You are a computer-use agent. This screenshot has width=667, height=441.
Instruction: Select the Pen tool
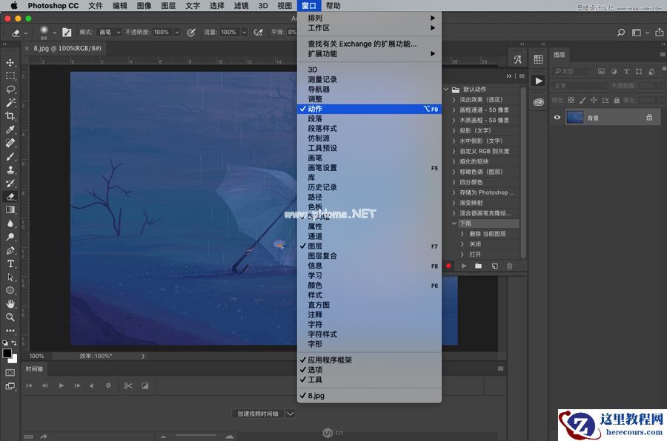tap(10, 250)
